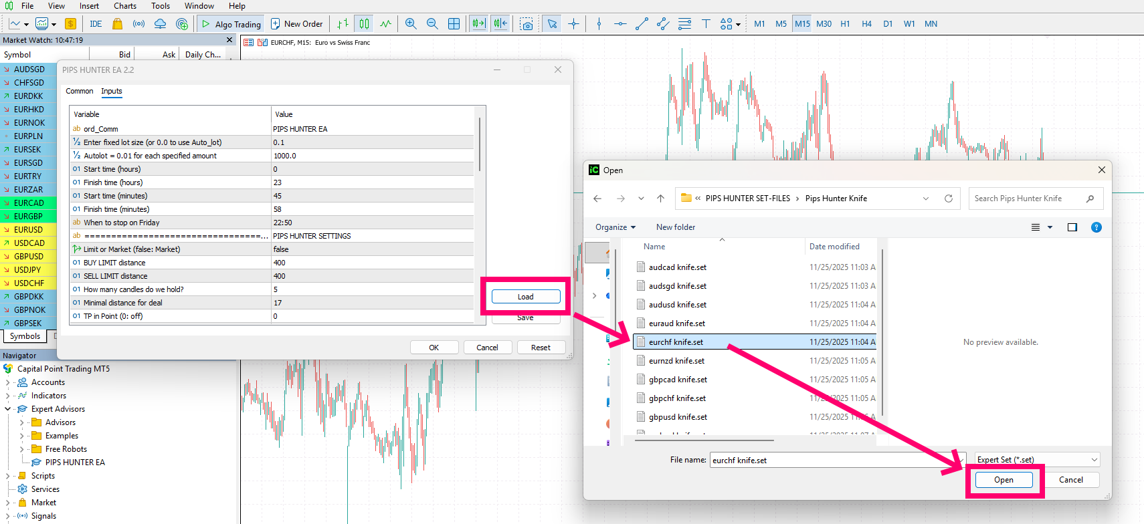The width and height of the screenshot is (1144, 524).
Task: Launch the IDE MetaEditor
Action: click(96, 24)
